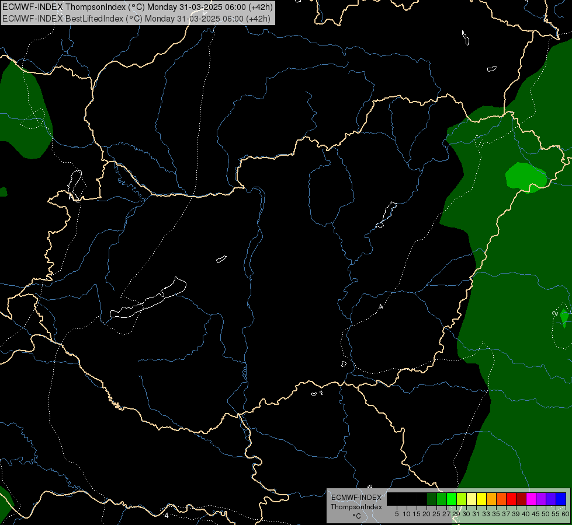This screenshot has height=525, width=572.
Task: Pick the magenta 40–45 legend swatch
Action: click(531, 499)
